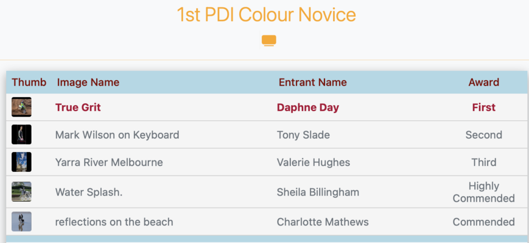Open the Yarra River Melbourne thumbnail
Screen dimensions: 529x243
click(x=22, y=162)
